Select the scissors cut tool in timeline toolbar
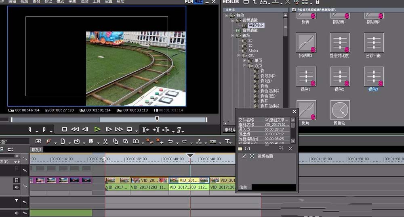 [x=105, y=141]
